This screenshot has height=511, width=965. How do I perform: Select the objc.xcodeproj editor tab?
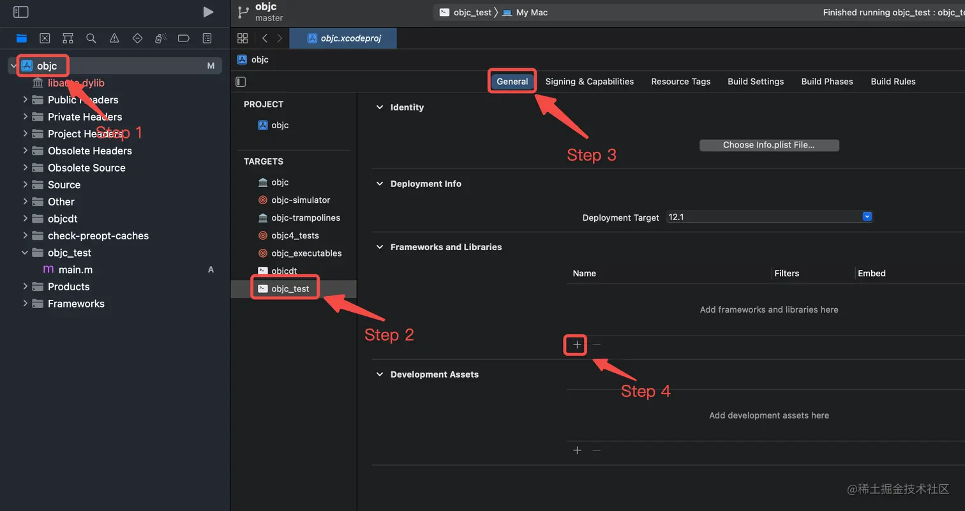point(343,38)
